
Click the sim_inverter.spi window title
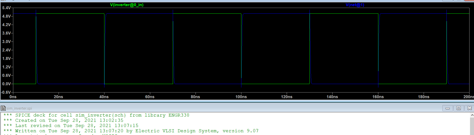(x=19, y=108)
